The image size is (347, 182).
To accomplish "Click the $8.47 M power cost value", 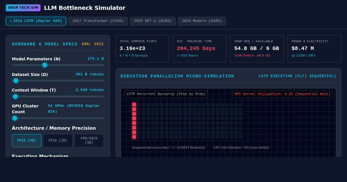I will pyautogui.click(x=303, y=49).
